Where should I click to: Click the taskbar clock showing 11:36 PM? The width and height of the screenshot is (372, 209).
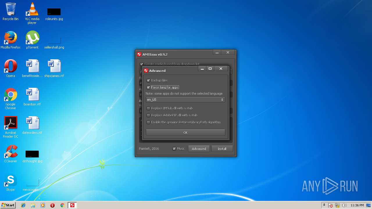[357, 205]
